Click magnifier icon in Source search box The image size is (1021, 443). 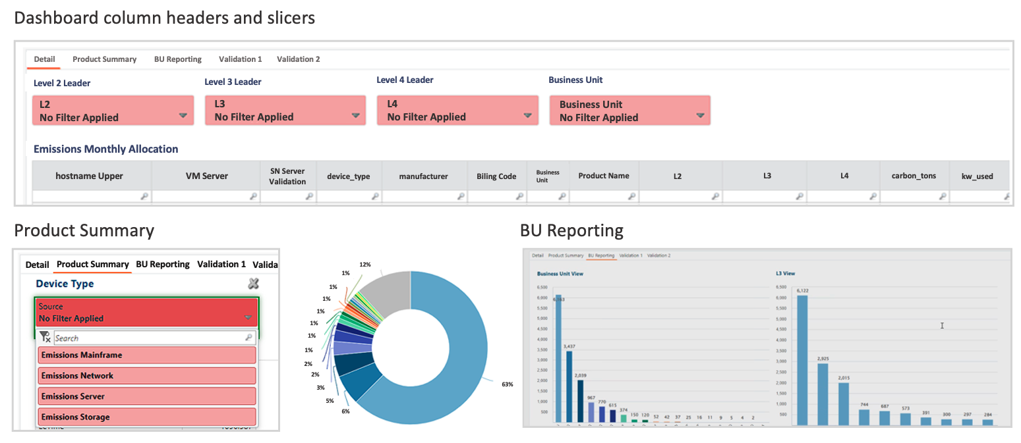(248, 338)
